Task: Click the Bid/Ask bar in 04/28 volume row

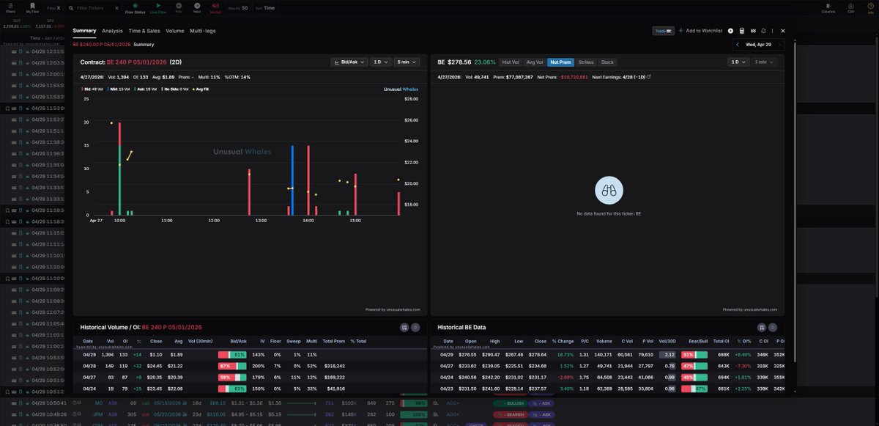Action: (231, 365)
